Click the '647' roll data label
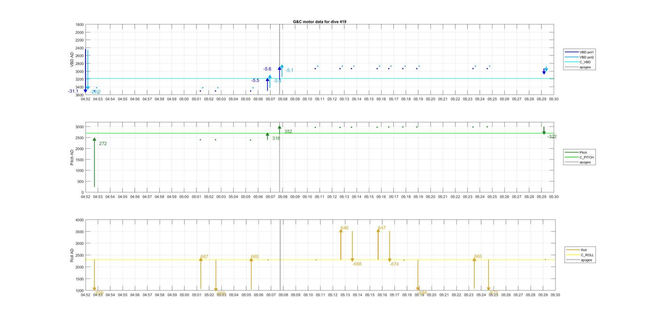Screen dimensions: 658x326 [382, 228]
